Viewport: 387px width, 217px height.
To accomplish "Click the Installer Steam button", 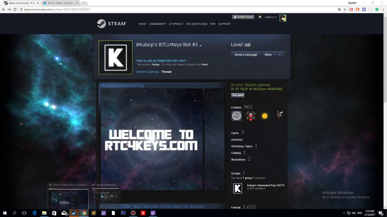I will pyautogui.click(x=243, y=17).
